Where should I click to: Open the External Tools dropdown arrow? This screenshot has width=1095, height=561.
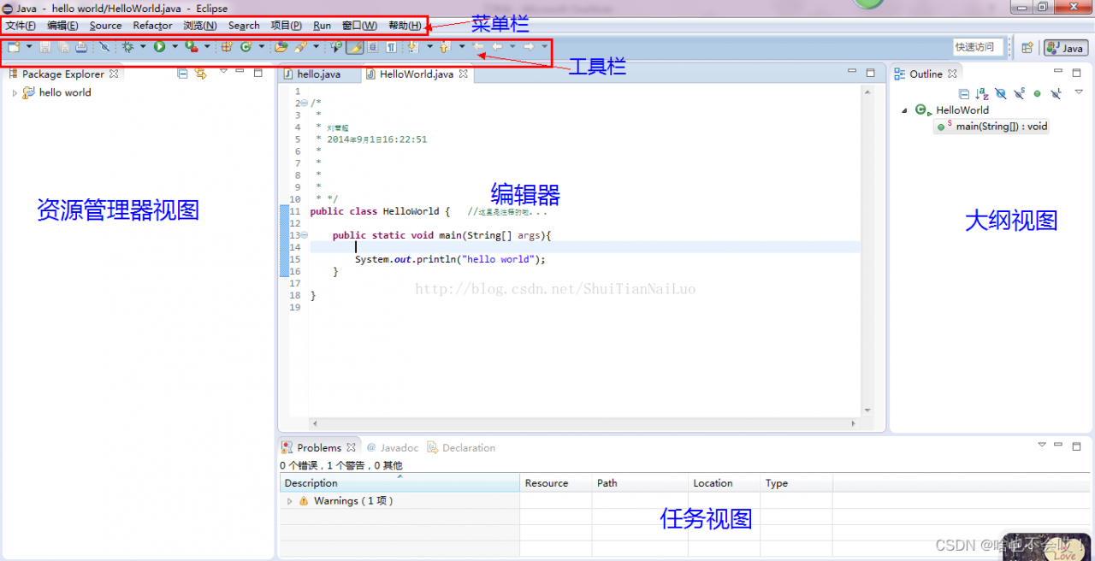click(206, 47)
